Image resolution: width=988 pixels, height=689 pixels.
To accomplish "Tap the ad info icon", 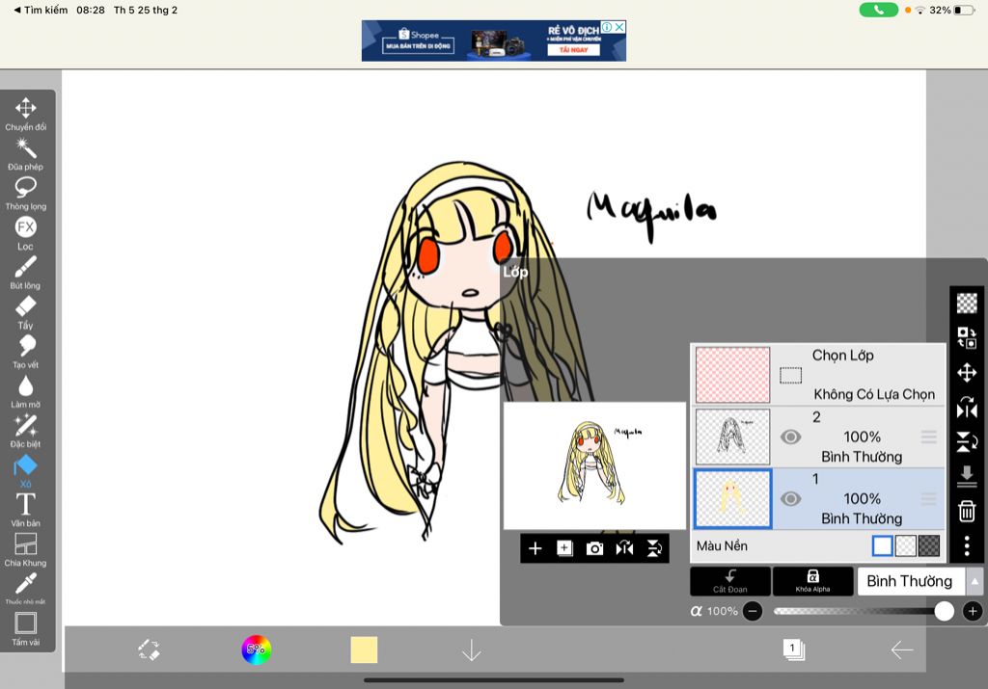I will pos(607,26).
